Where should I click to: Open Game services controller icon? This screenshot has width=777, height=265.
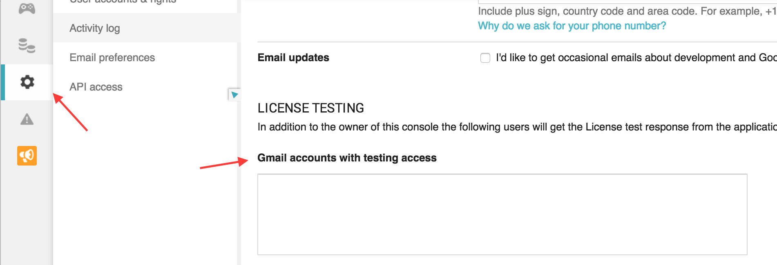27,8
